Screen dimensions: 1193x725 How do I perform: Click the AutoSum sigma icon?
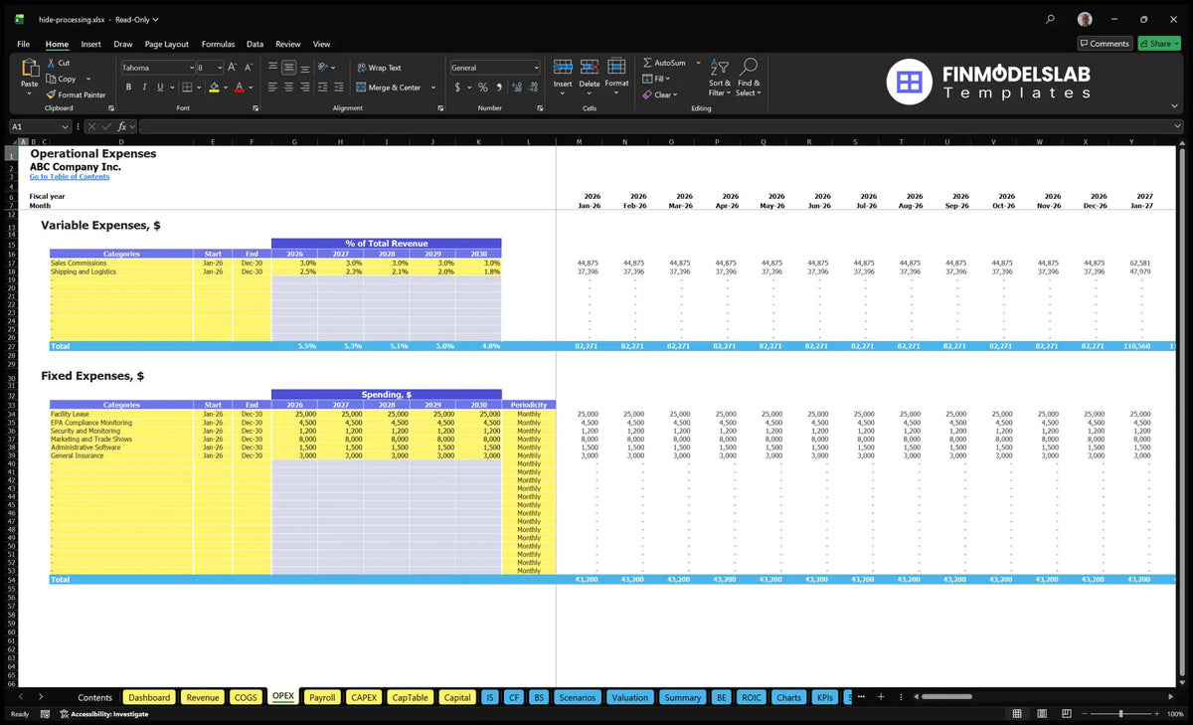(x=647, y=63)
